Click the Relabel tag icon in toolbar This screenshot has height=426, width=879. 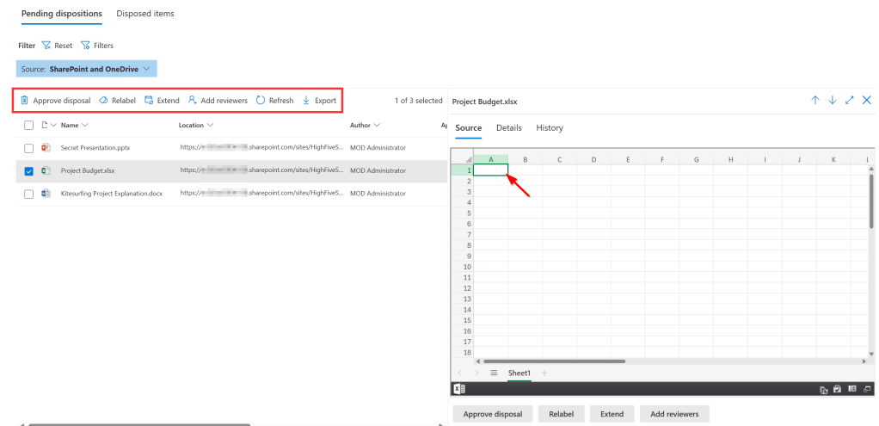[x=103, y=101]
